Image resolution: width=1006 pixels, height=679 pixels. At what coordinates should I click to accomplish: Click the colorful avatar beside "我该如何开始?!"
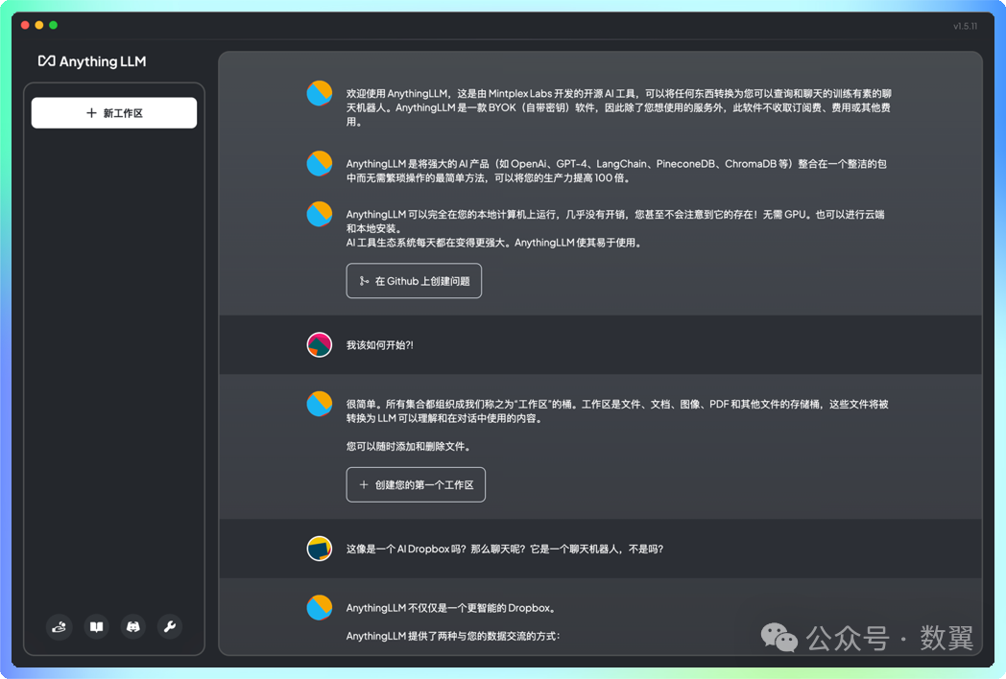coord(319,343)
